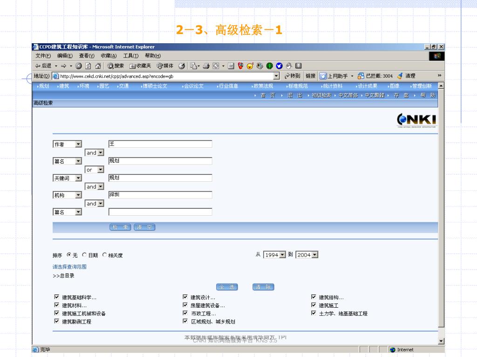Uncheck the 建筑施工机械和设备 checkbox

pos(56,313)
